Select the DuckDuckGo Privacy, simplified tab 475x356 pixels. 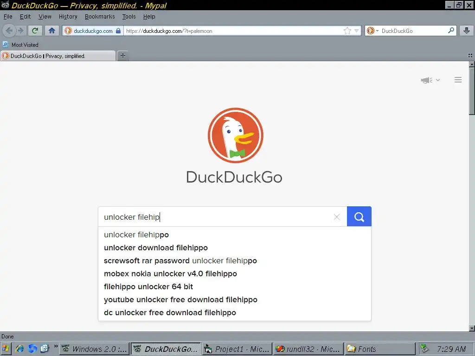click(x=58, y=56)
